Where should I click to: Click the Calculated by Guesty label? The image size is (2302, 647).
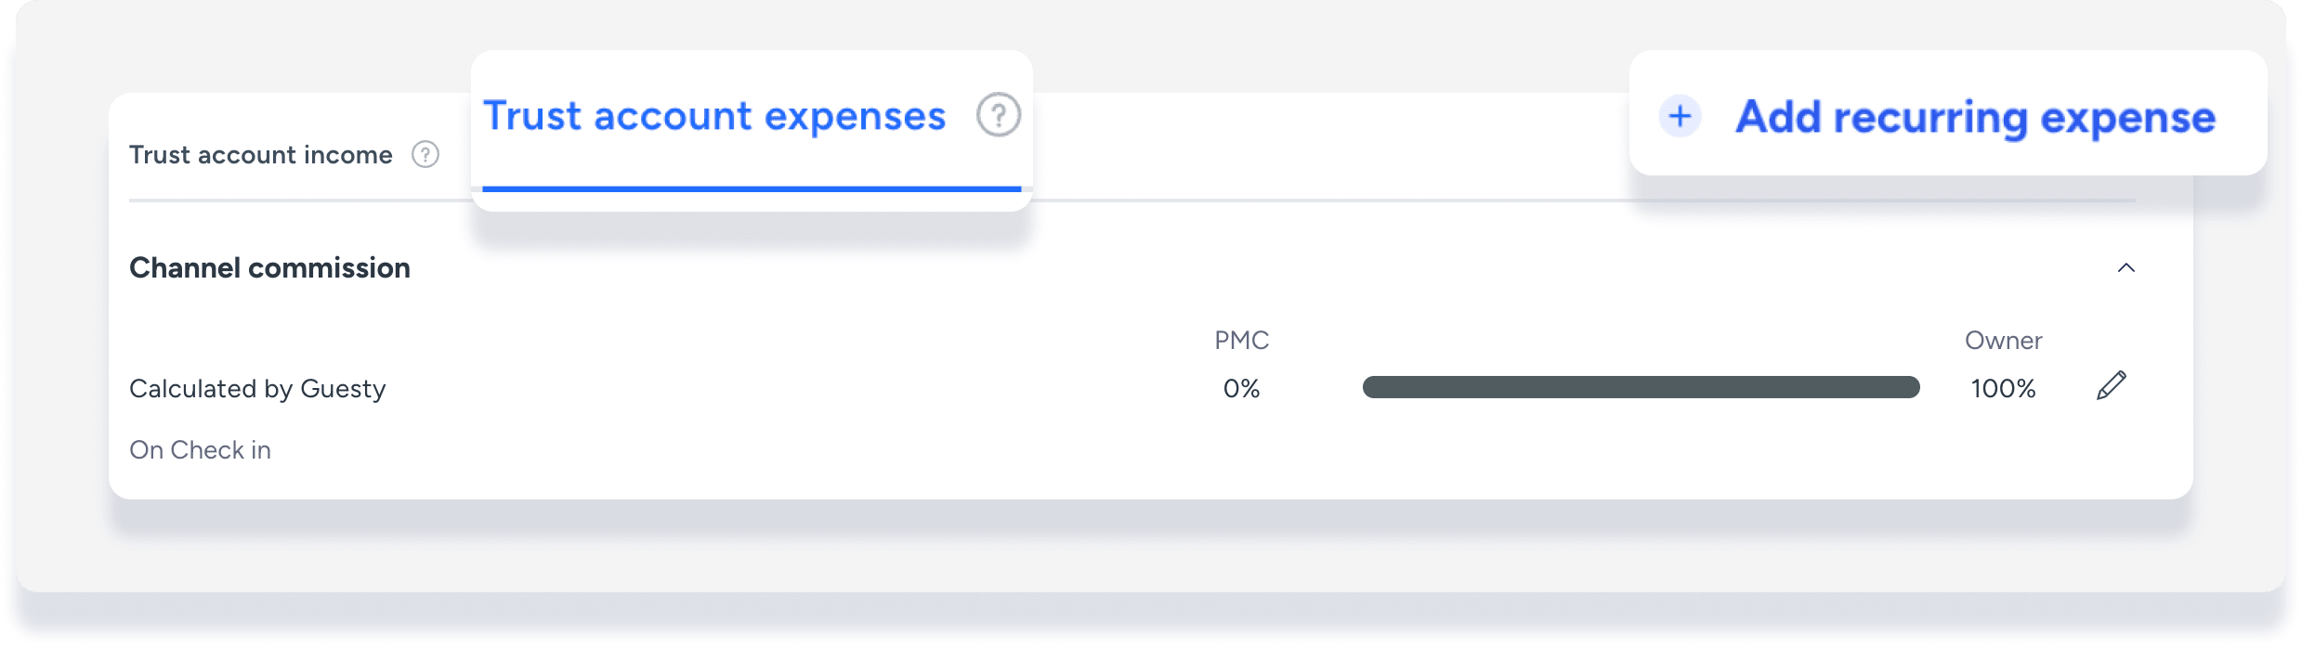pos(257,389)
